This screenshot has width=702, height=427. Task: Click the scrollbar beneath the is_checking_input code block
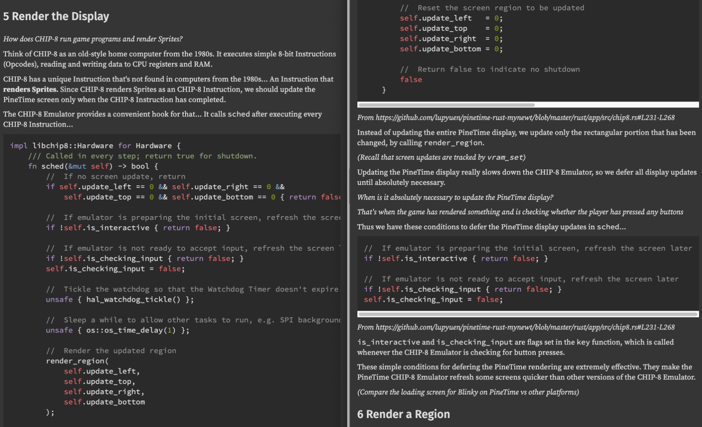click(x=528, y=314)
